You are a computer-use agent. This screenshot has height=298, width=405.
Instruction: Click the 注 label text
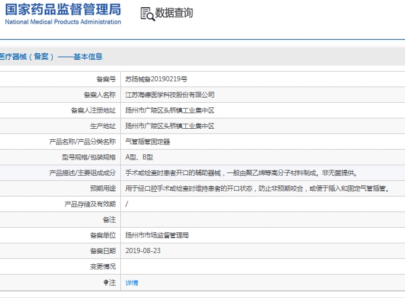(x=112, y=282)
